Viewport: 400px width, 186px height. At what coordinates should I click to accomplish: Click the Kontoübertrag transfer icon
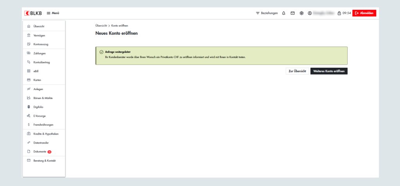[x=29, y=62]
